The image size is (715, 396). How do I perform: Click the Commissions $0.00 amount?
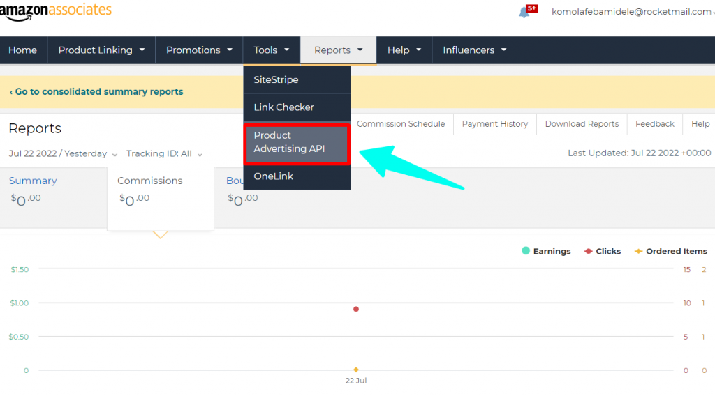tap(135, 199)
